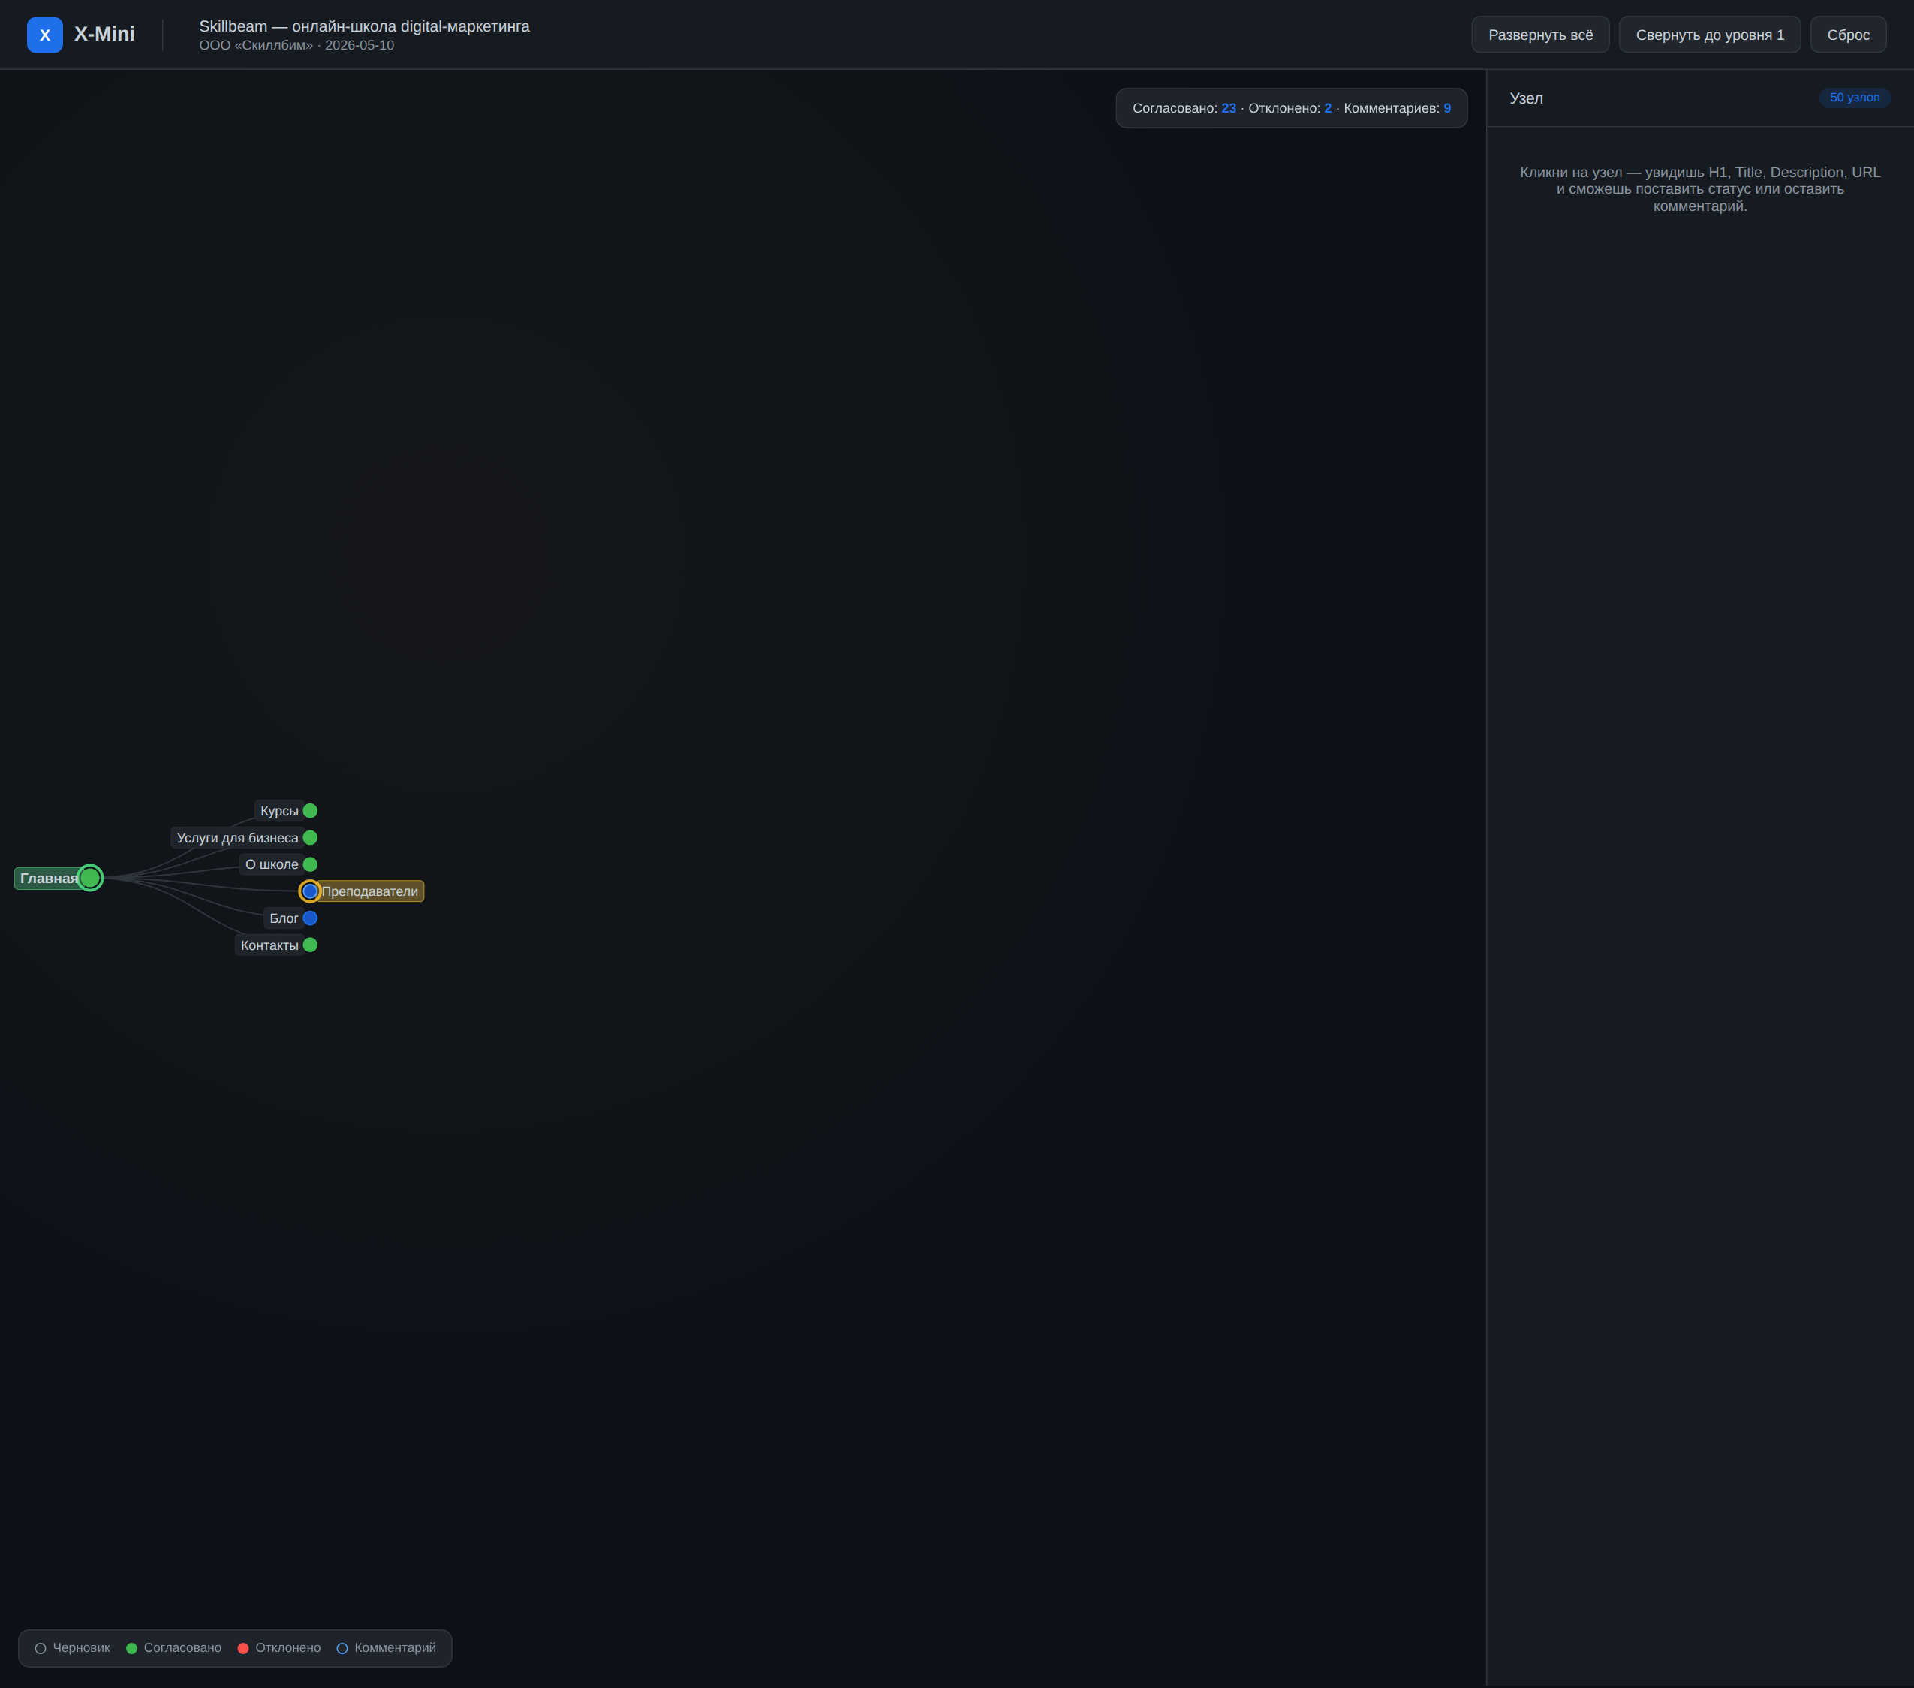Select the Главная tree label
Image resolution: width=1914 pixels, height=1688 pixels.
click(x=49, y=878)
